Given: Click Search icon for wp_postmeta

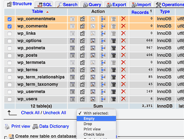Looking at the screenshot, I should pyautogui.click(x=93, y=48).
